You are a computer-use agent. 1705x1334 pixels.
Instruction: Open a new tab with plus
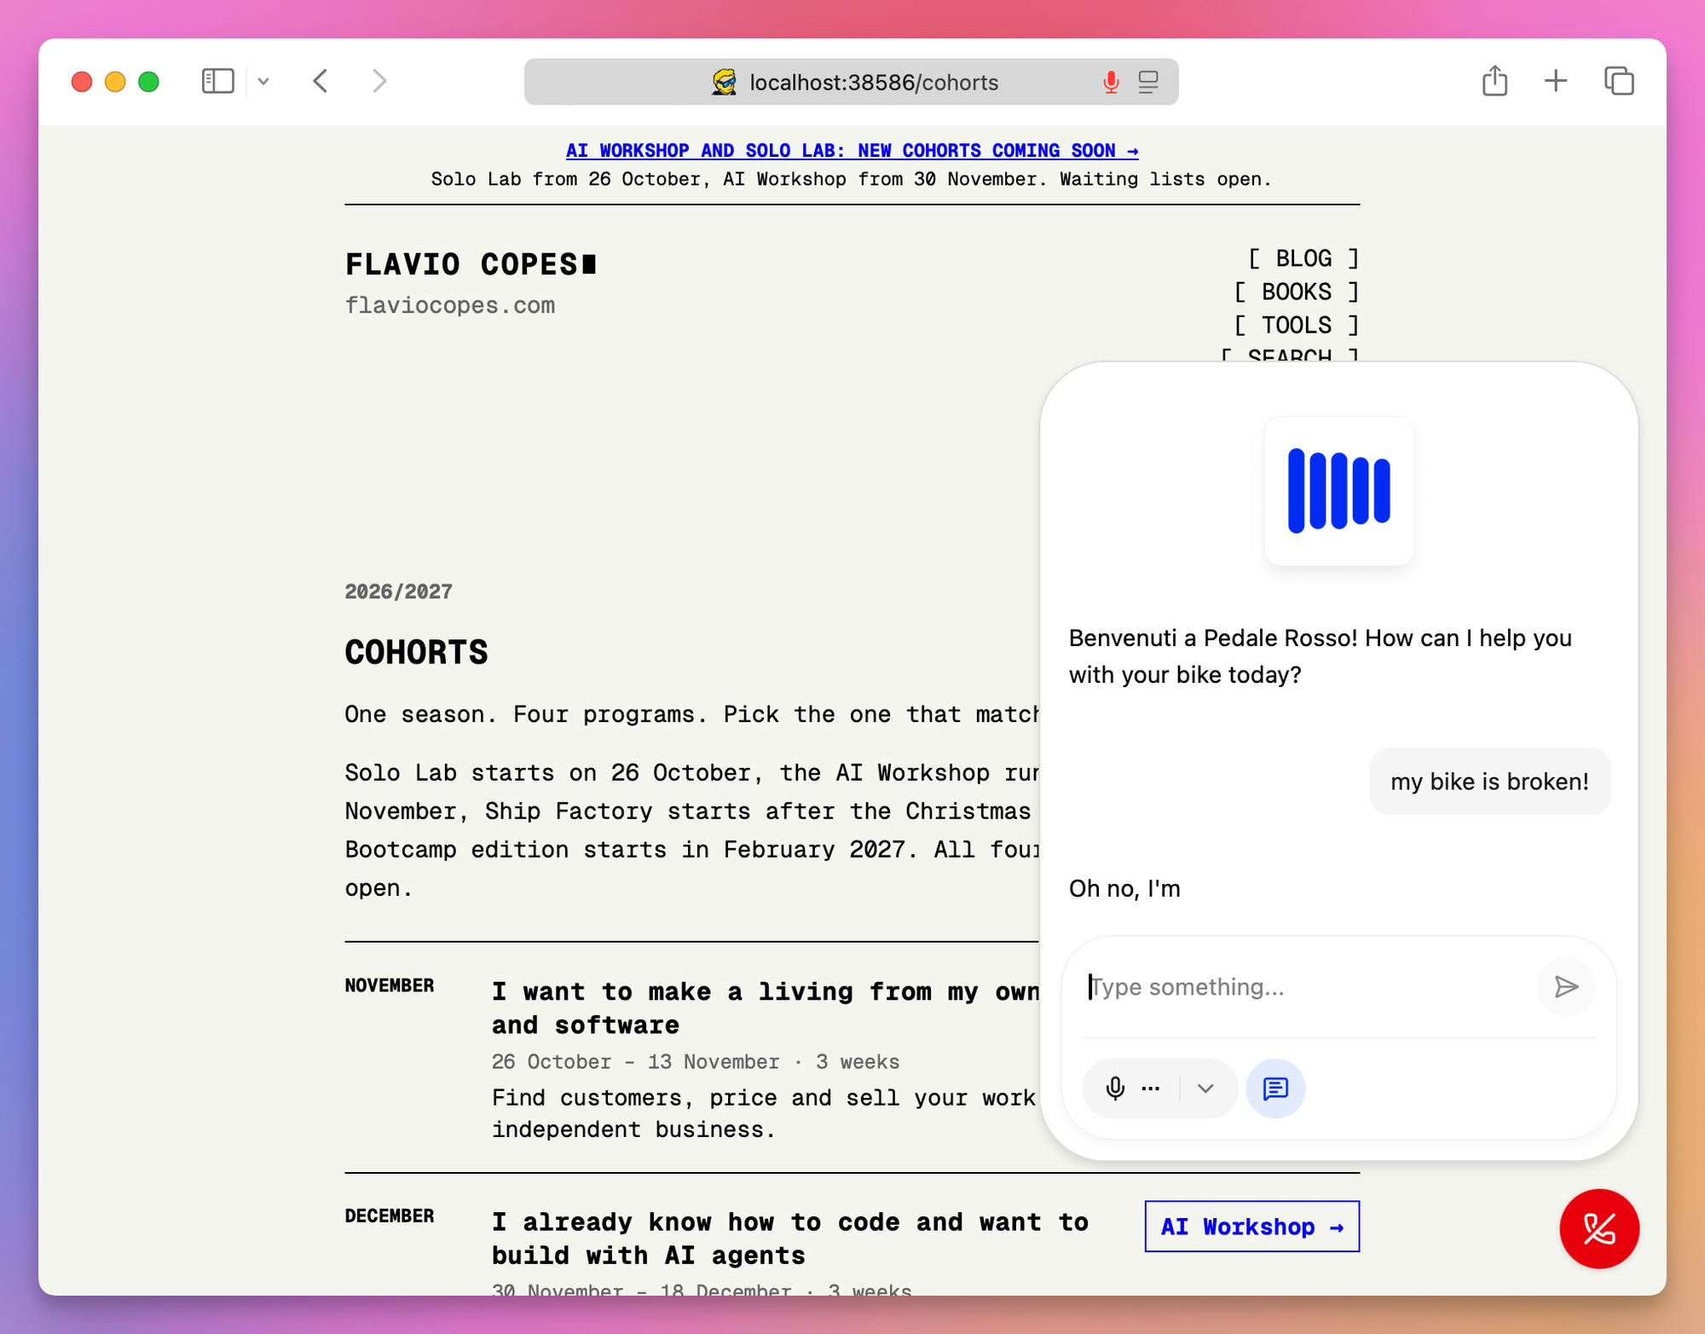pos(1556,81)
